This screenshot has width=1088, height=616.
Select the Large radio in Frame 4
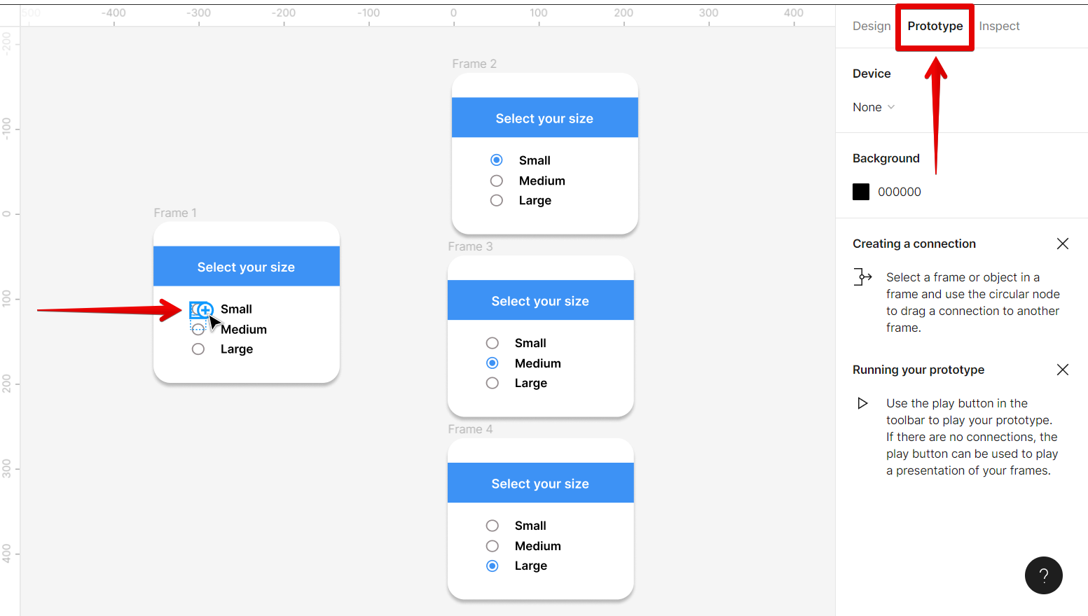[493, 566]
